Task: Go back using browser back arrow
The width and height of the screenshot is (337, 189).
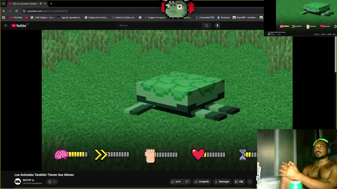Action: pyautogui.click(x=4, y=11)
